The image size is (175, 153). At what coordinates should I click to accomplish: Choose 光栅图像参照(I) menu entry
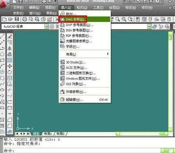(85, 41)
